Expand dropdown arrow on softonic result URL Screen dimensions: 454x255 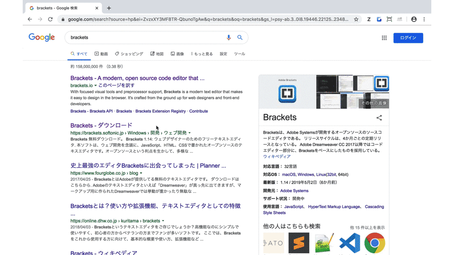point(190,133)
